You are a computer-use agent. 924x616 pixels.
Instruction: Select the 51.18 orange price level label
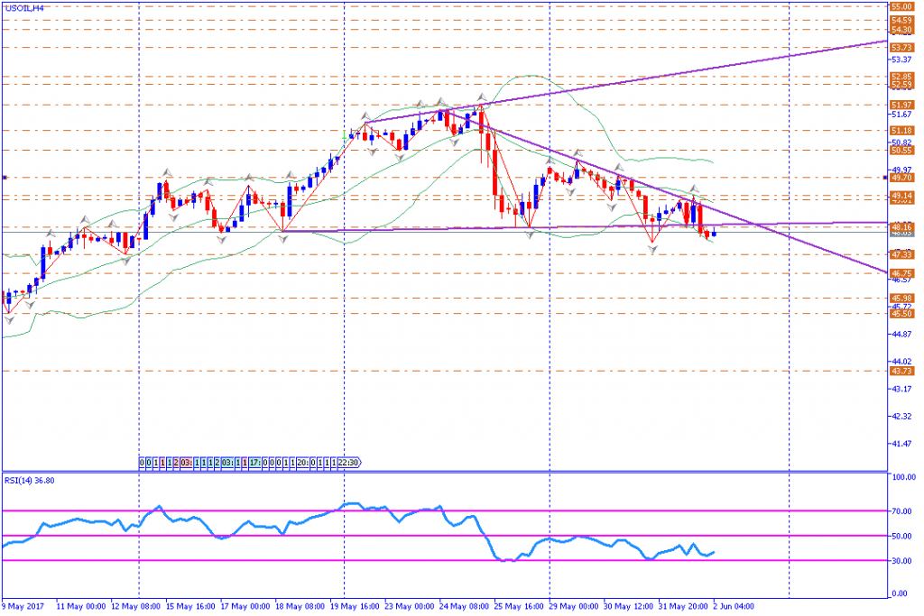901,131
